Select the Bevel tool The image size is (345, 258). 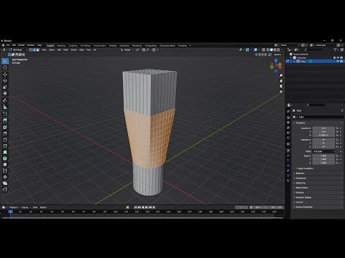[x=5, y=133]
